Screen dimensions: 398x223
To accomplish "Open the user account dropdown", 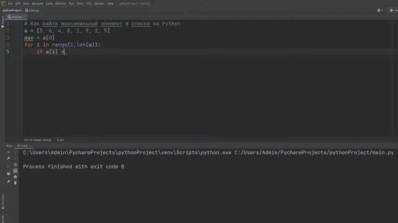I will (380, 11).
